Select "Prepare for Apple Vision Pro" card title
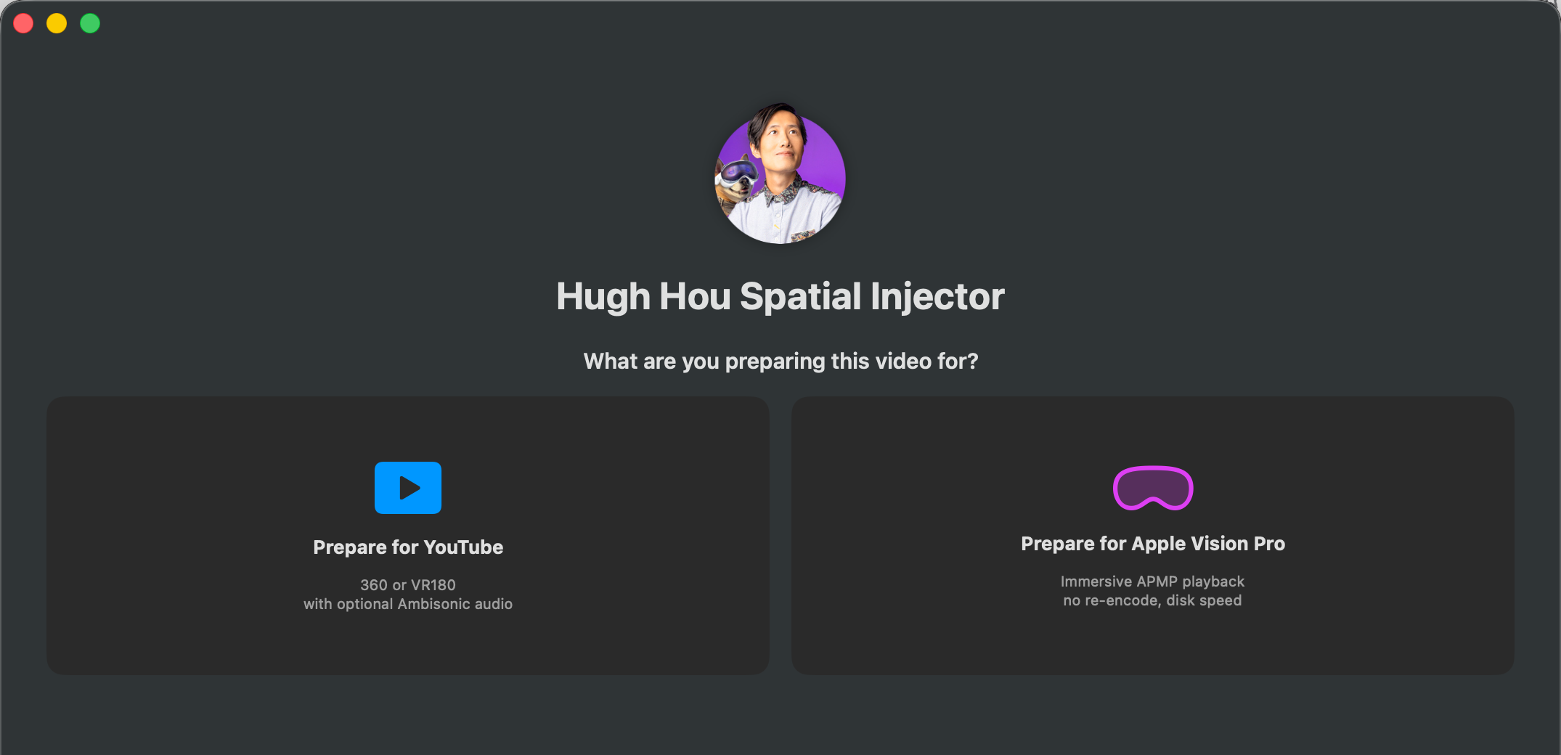1561x755 pixels. tap(1153, 544)
